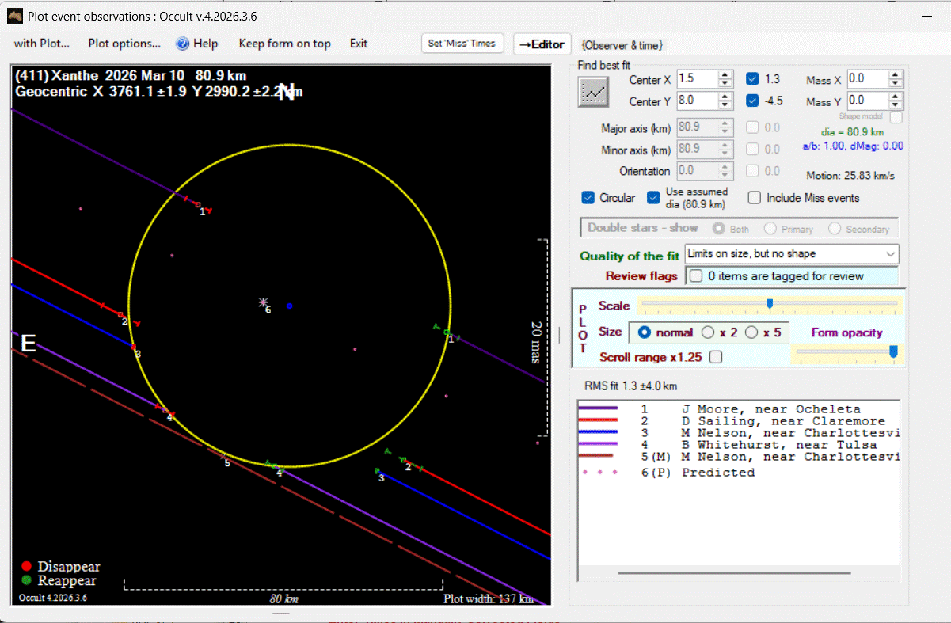
Task: Decrease Mass Y with down spinner arrow
Action: [x=895, y=105]
